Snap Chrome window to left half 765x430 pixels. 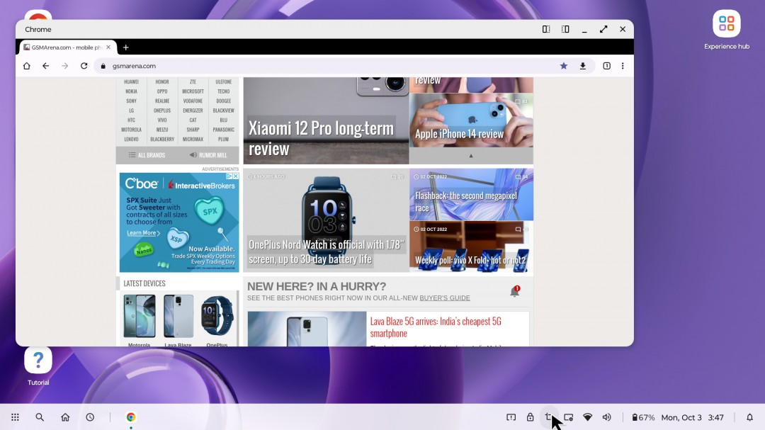(546, 29)
